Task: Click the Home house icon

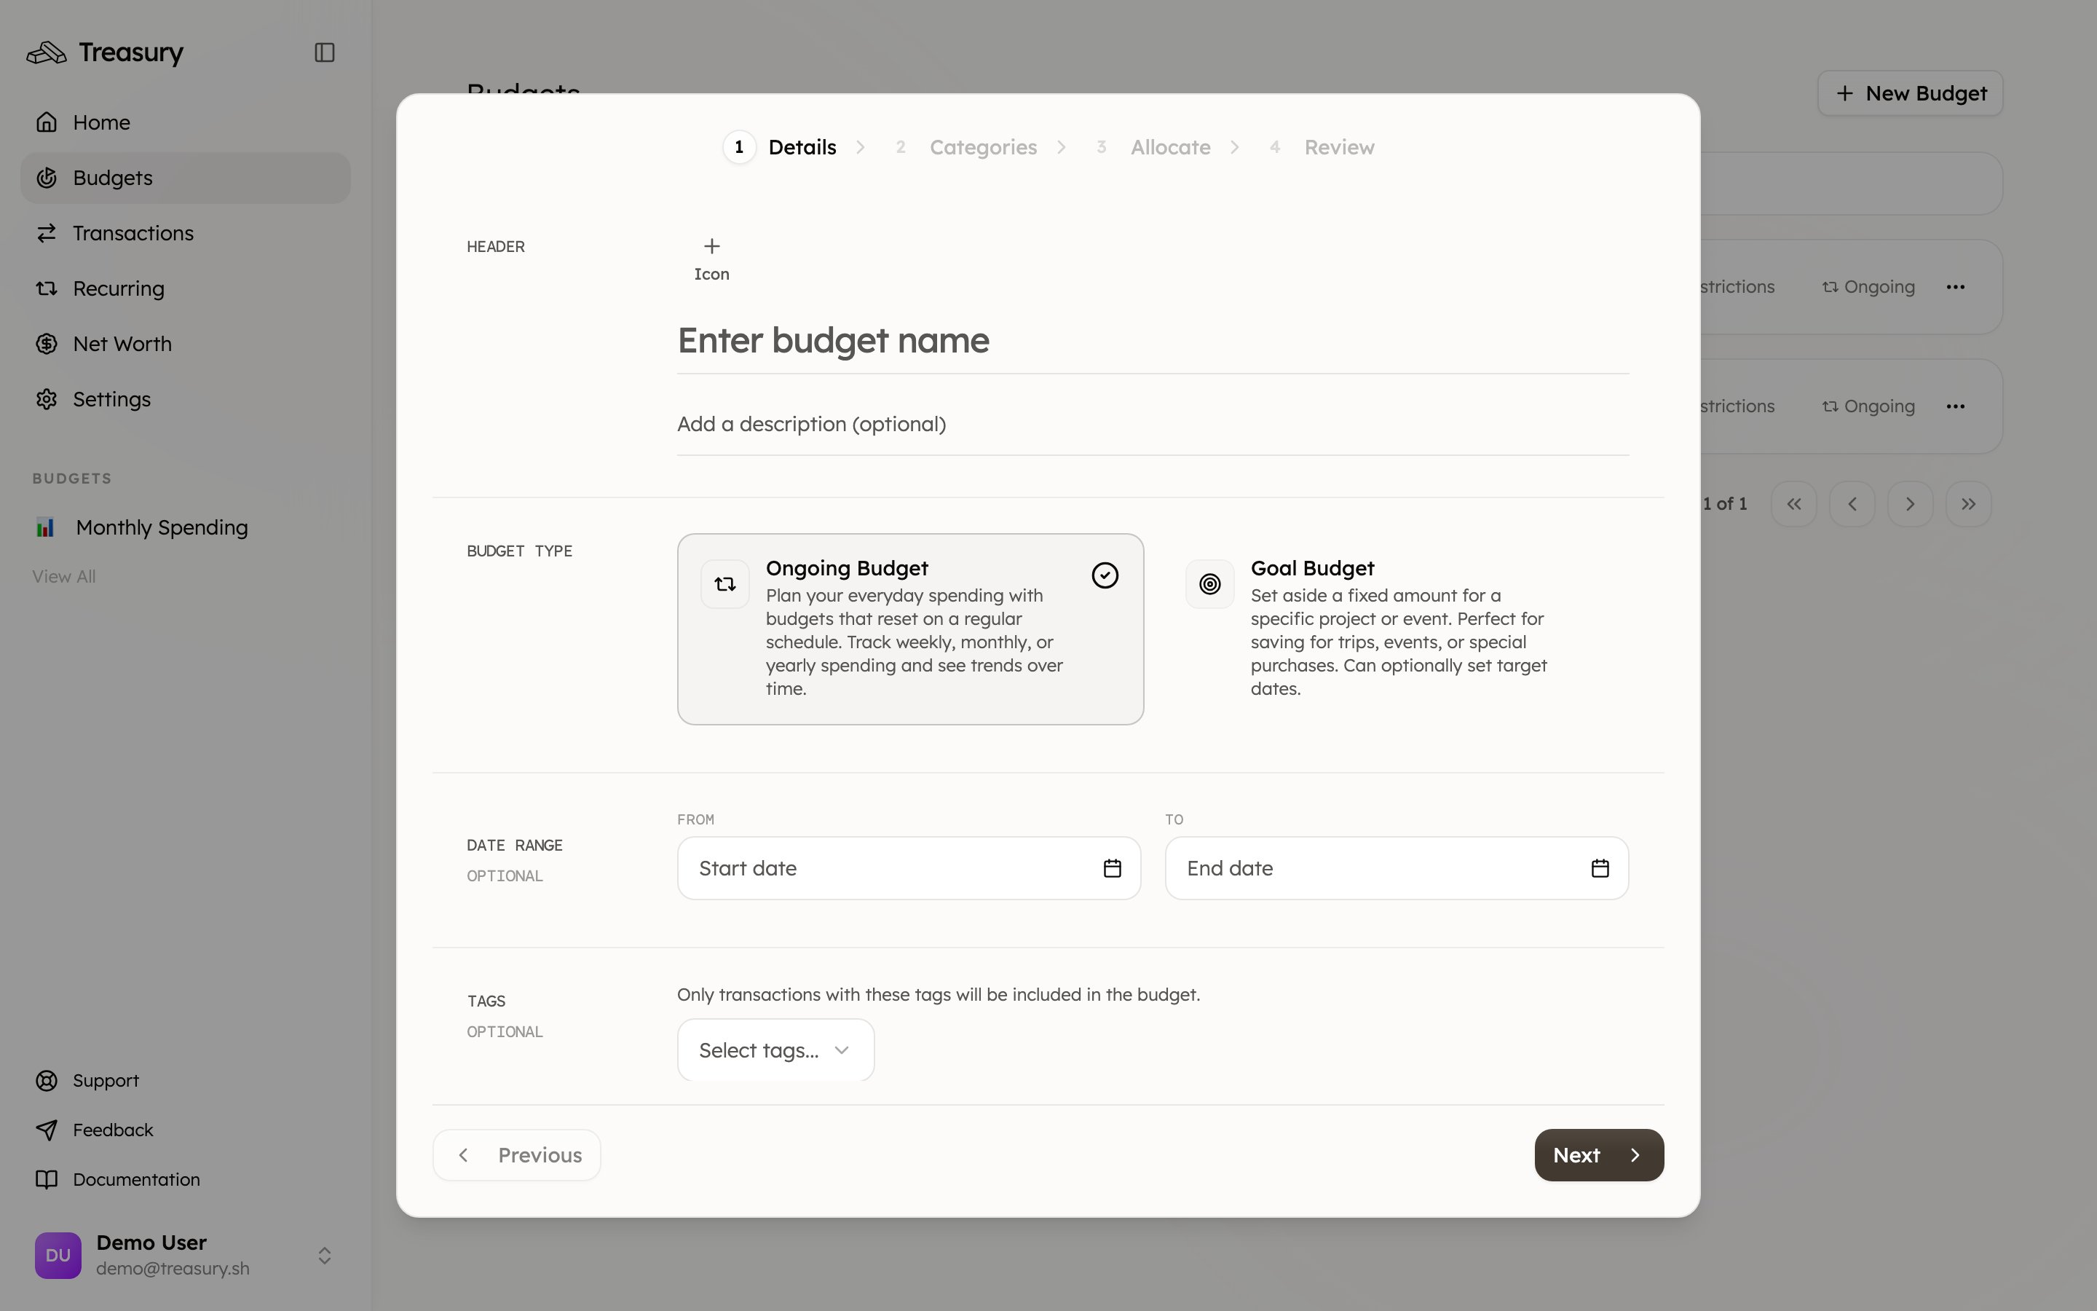Action: click(x=47, y=122)
